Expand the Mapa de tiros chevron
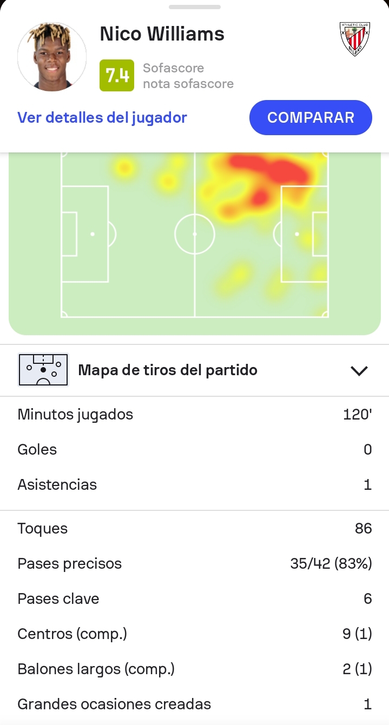This screenshot has width=389, height=725. [359, 371]
